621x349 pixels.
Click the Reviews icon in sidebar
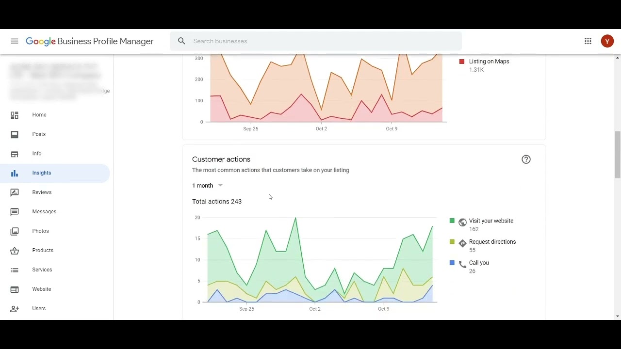click(x=15, y=192)
